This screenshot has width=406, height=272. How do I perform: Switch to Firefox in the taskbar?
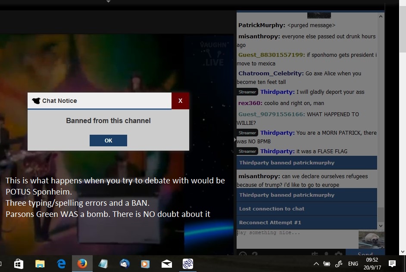82,263
